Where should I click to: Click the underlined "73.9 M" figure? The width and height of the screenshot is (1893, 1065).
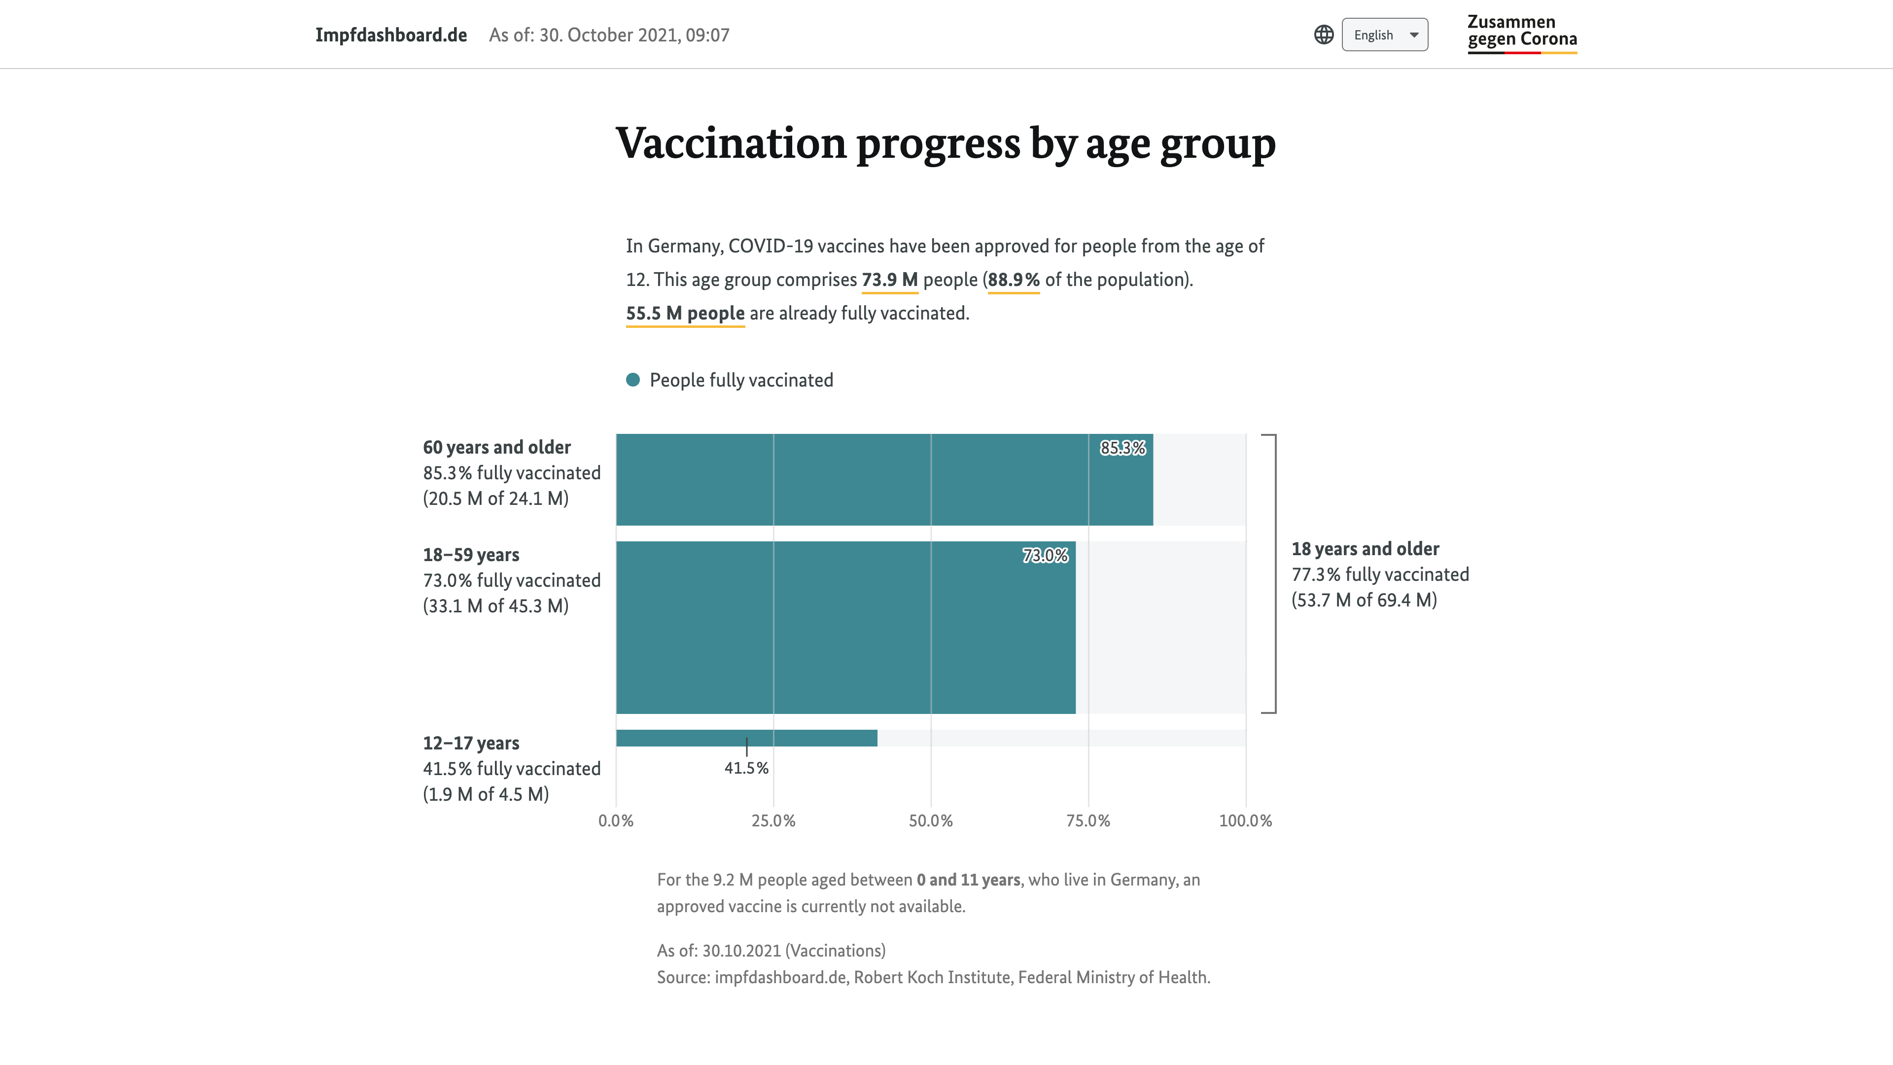(889, 280)
